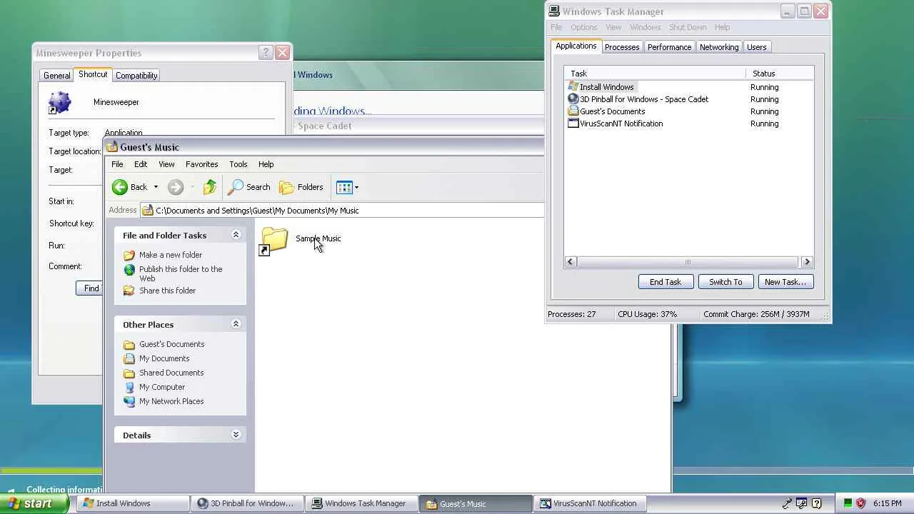Image resolution: width=914 pixels, height=514 pixels.
Task: Switch to the Users tab
Action: pos(756,47)
